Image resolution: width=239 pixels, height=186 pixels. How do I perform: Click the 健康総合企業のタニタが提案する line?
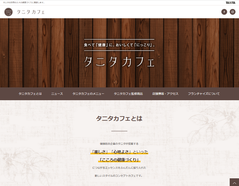[119, 144]
